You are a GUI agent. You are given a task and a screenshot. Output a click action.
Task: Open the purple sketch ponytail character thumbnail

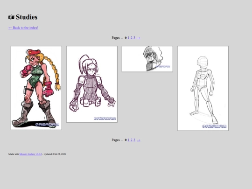click(92, 84)
